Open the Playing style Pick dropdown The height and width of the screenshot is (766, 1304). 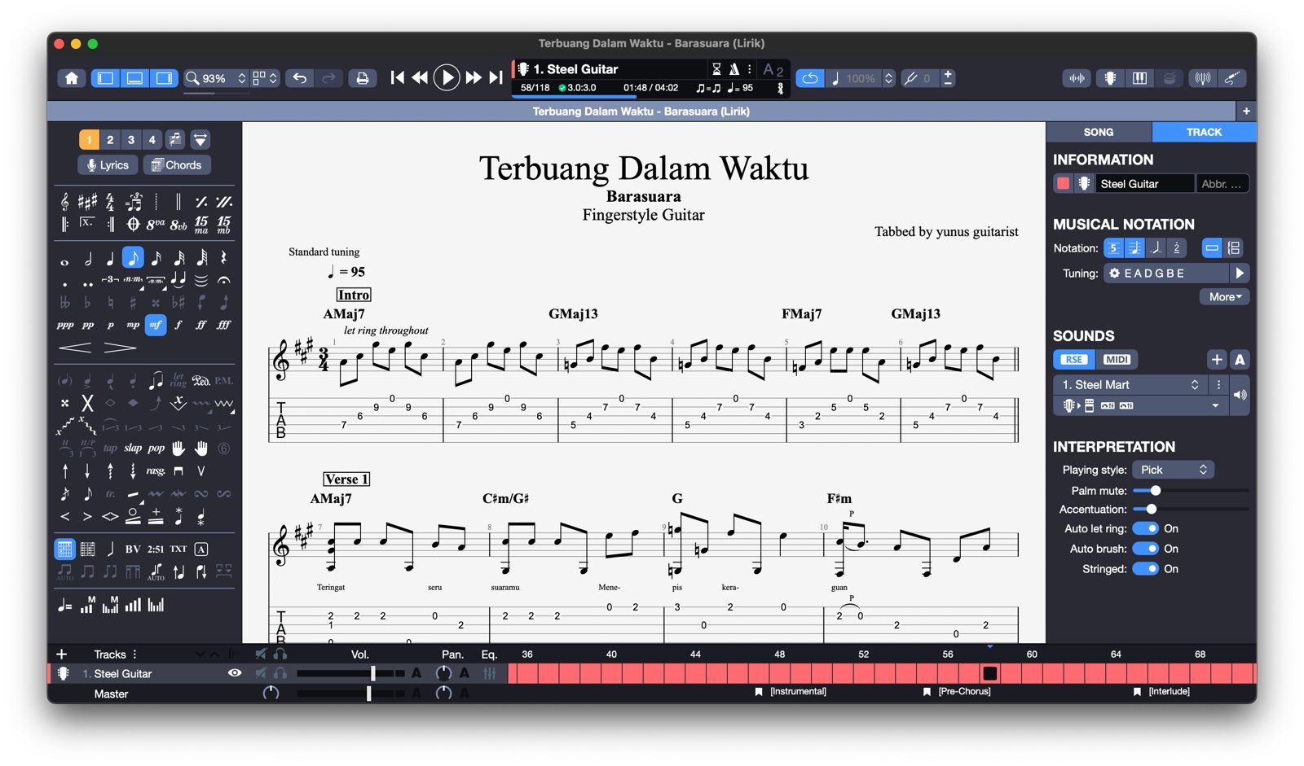(x=1173, y=470)
